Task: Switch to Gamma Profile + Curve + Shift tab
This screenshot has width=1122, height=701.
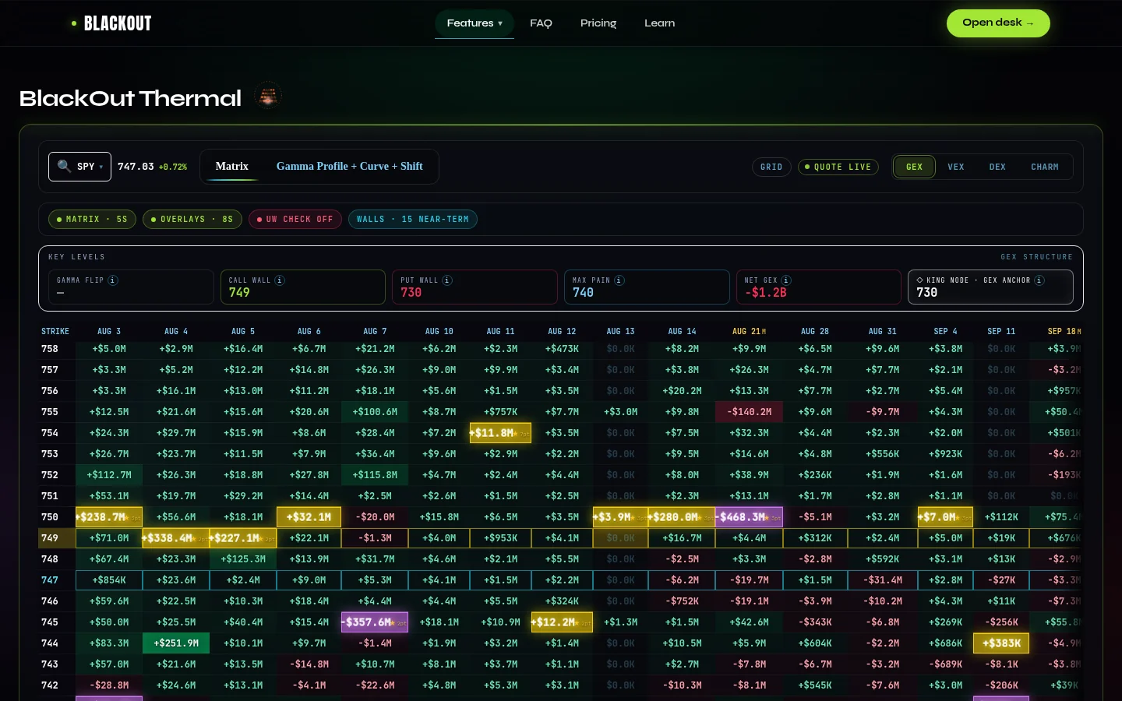Action: coord(350,167)
